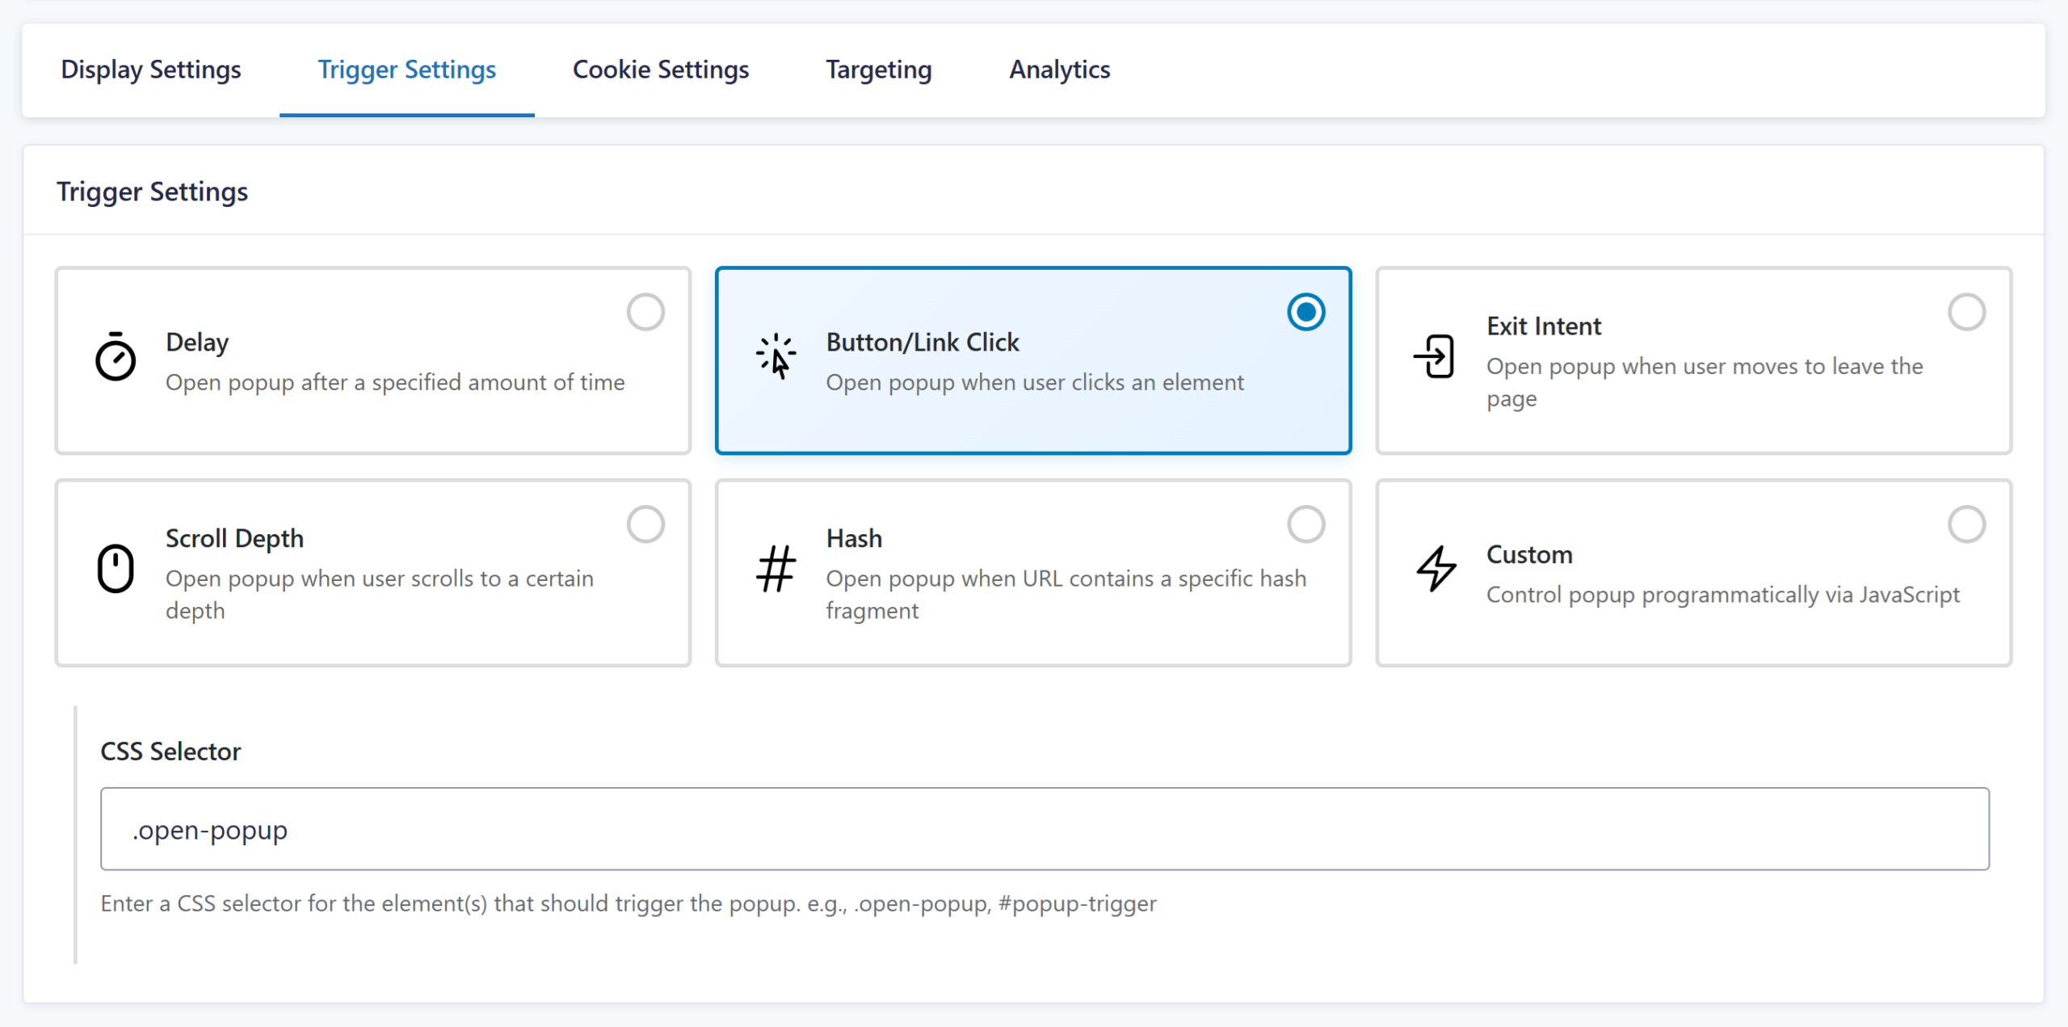
Task: Select the Hash trigger radio button
Action: pyautogui.click(x=1305, y=524)
